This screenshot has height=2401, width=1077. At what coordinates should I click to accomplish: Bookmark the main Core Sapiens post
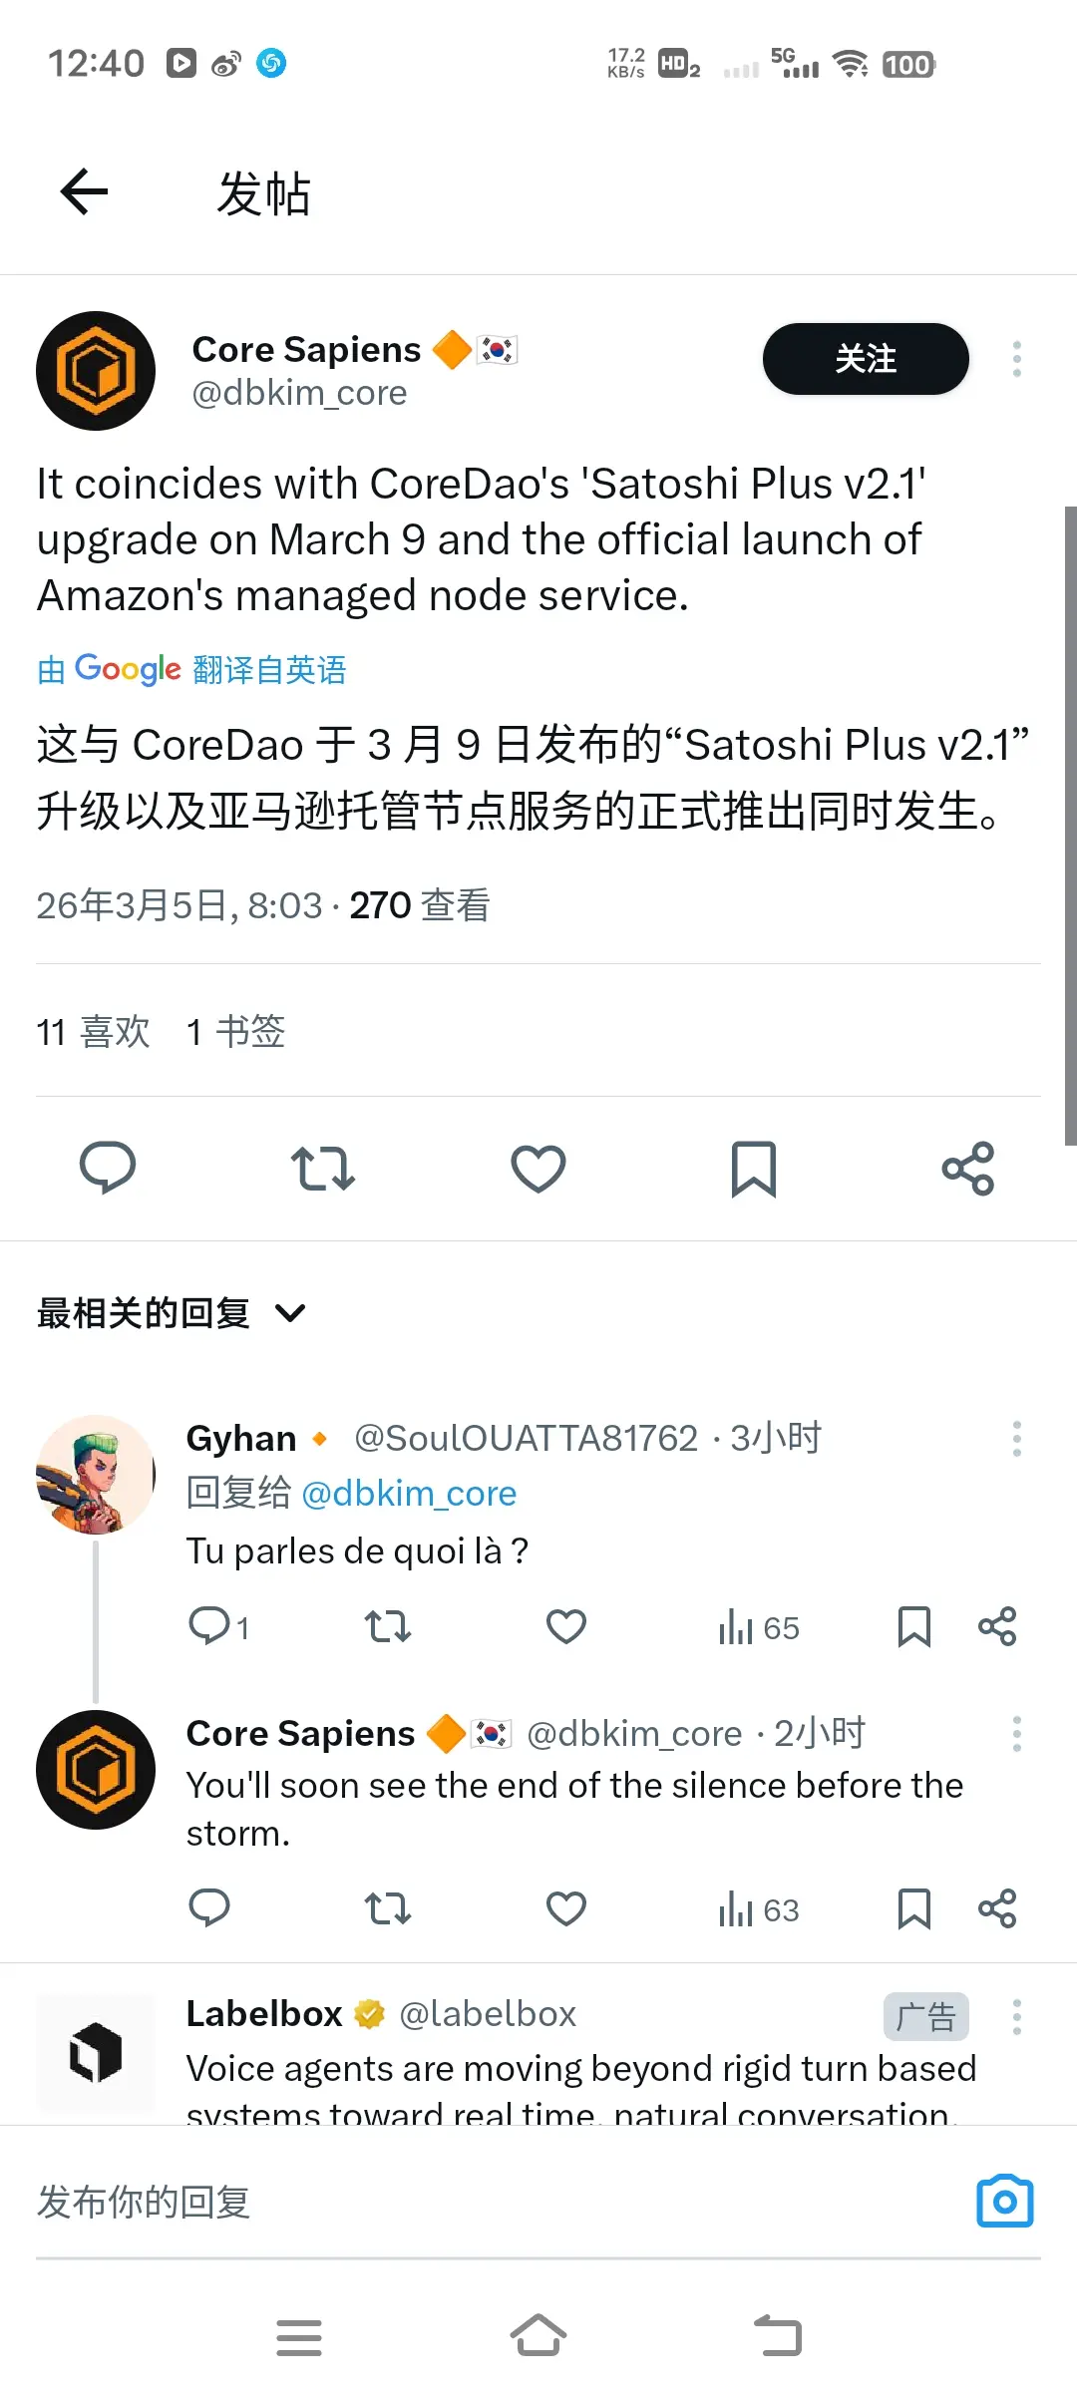click(x=754, y=1169)
